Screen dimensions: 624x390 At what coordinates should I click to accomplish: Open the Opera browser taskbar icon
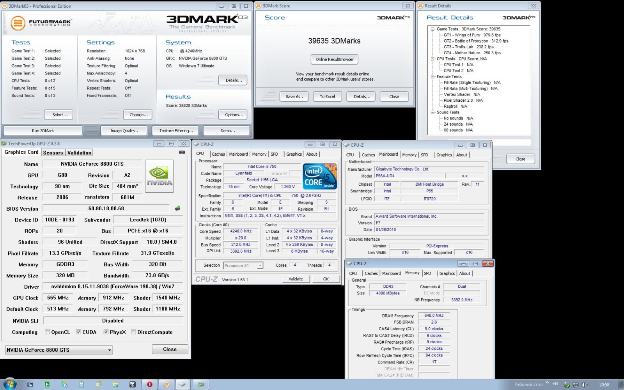tap(150, 384)
